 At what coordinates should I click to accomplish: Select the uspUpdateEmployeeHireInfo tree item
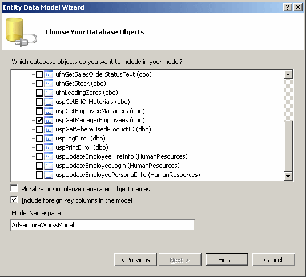[x=122, y=156]
